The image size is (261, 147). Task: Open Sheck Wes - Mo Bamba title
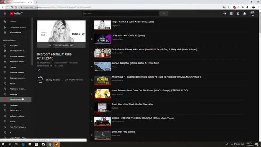click(x=123, y=132)
